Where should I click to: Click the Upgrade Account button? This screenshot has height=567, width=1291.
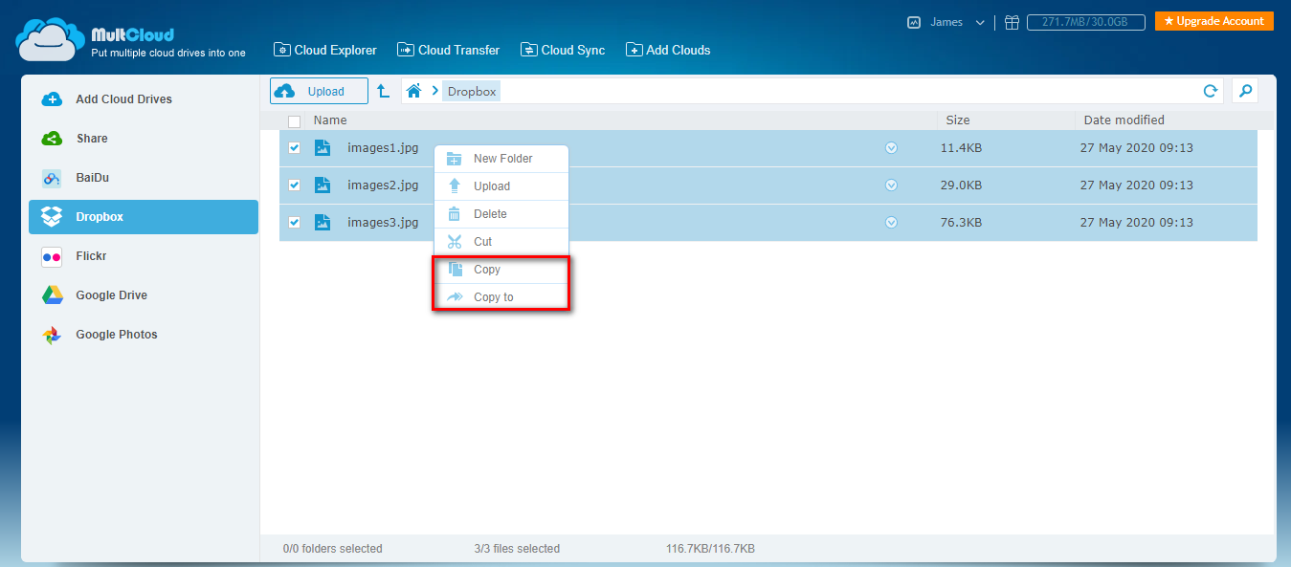[1213, 21]
